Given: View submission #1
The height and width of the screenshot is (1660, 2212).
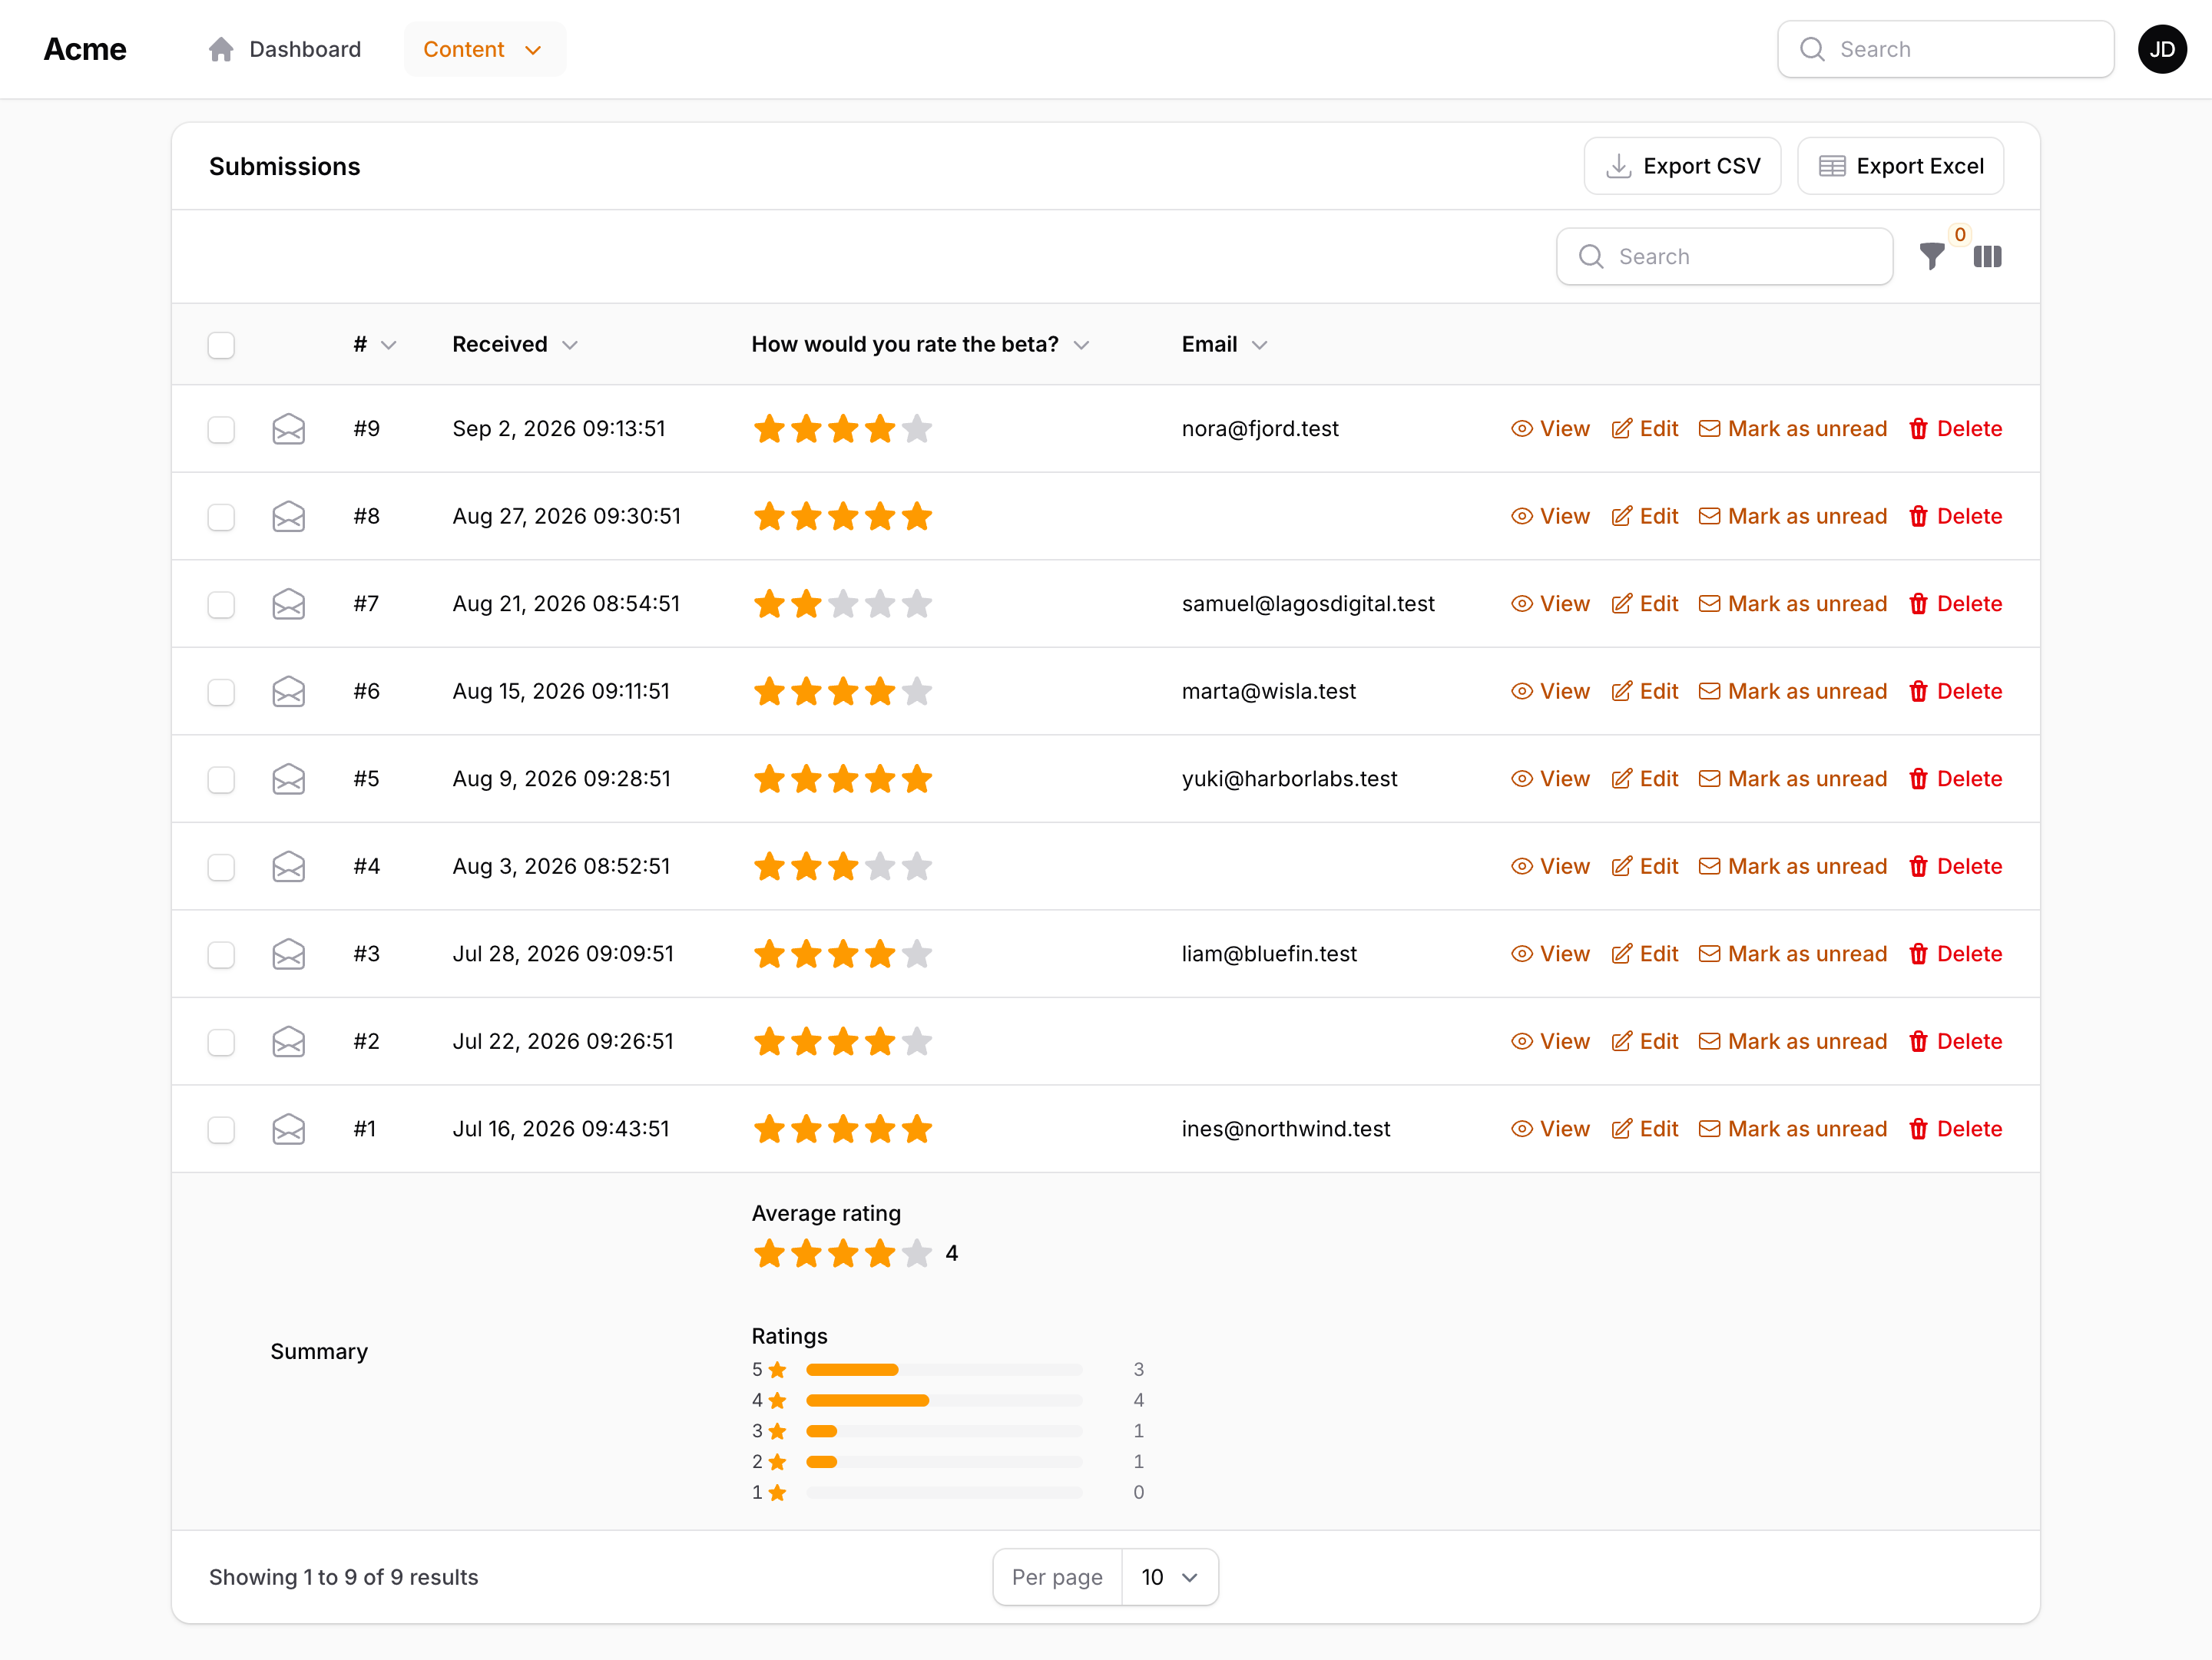Looking at the screenshot, I should pos(1550,1129).
